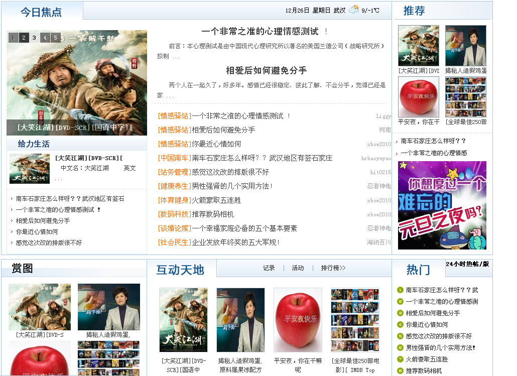Open 互动天地 red apple image

tap(298, 320)
